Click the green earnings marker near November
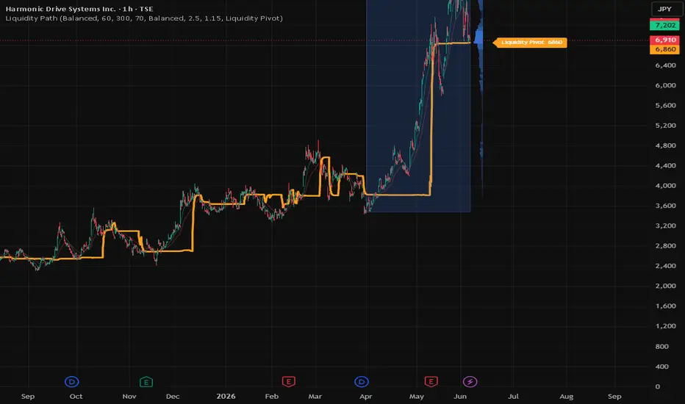Viewport: 685px width, 404px height. 146,382
